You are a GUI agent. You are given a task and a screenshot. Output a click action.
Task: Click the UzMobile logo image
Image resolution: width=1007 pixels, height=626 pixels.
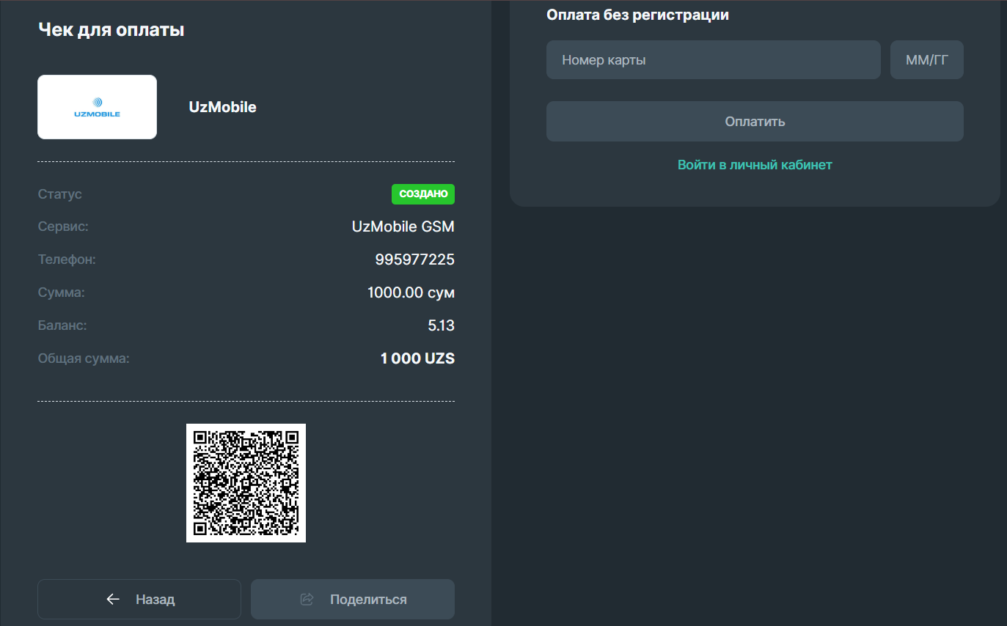97,107
